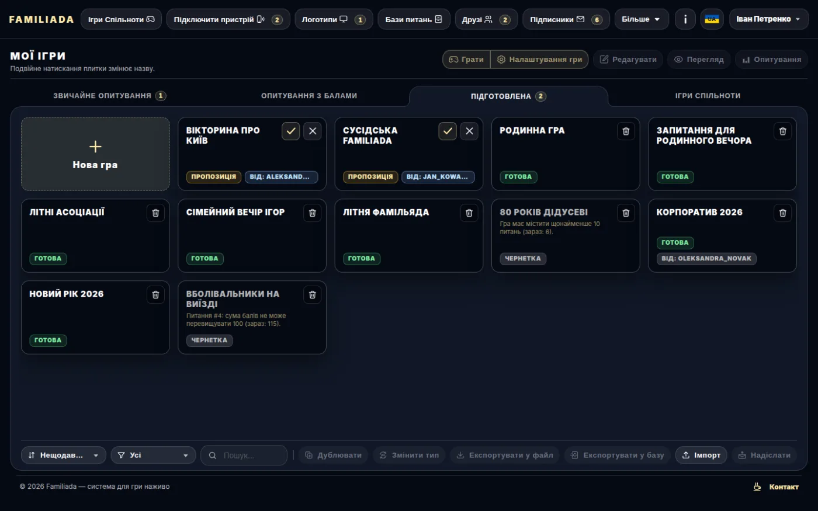
Task: Open the Нещодавні sort dropdown
Action: (64, 456)
